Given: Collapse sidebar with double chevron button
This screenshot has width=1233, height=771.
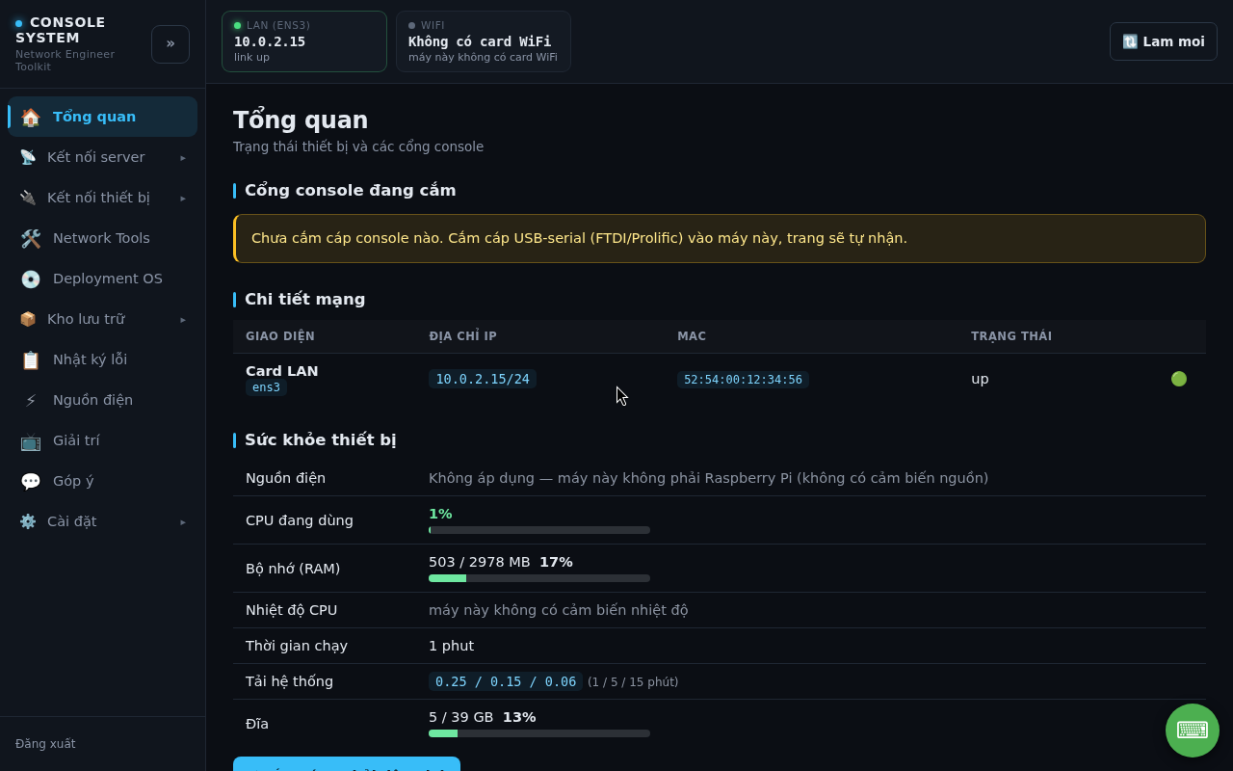Looking at the screenshot, I should pyautogui.click(x=171, y=44).
